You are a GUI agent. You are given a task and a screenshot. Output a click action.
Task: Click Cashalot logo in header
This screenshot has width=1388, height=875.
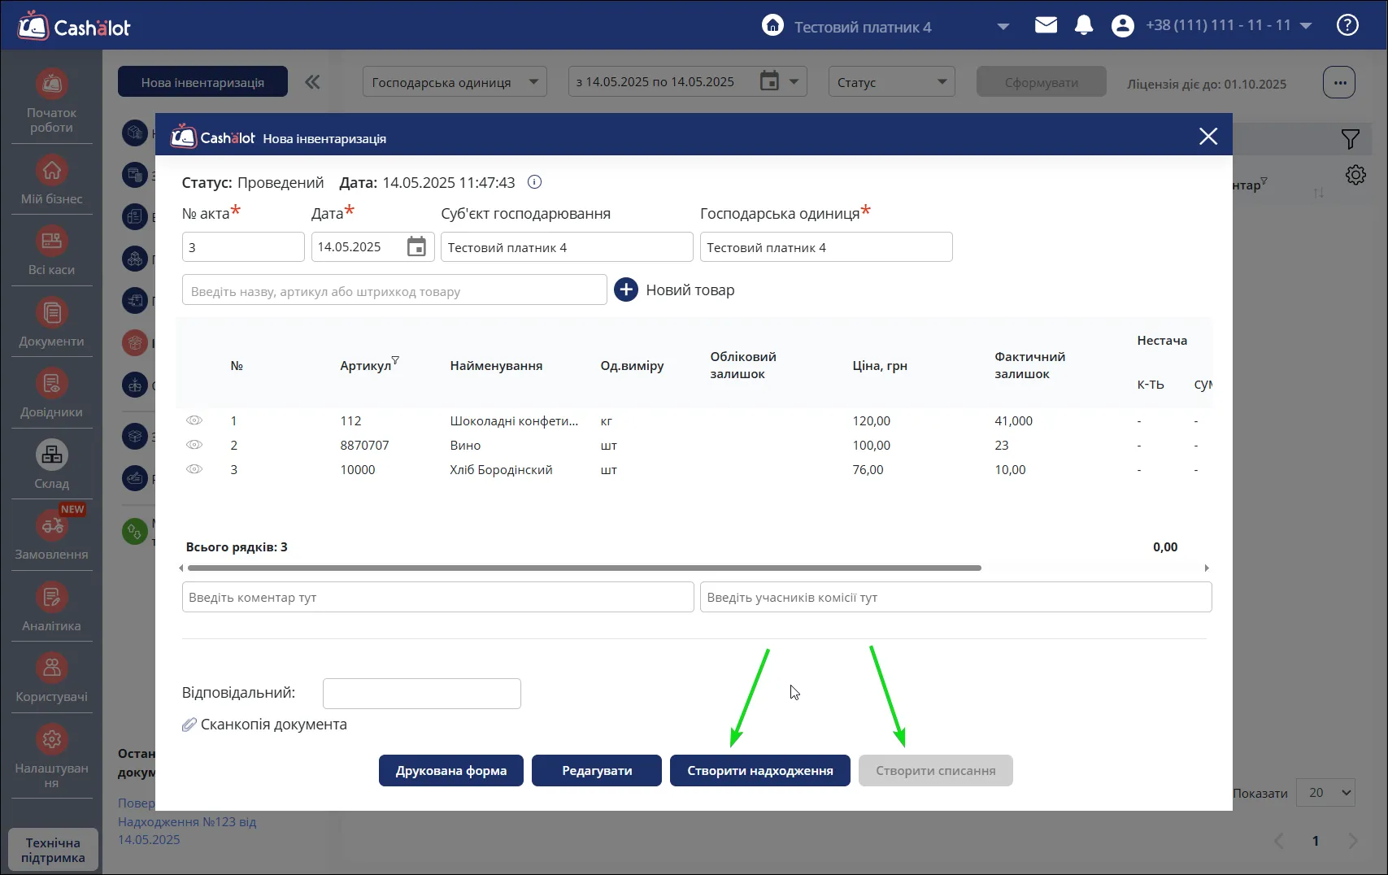(x=74, y=26)
